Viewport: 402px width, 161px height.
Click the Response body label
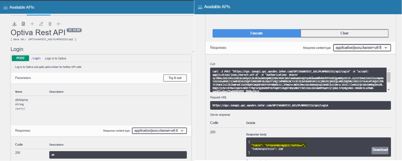(256, 134)
